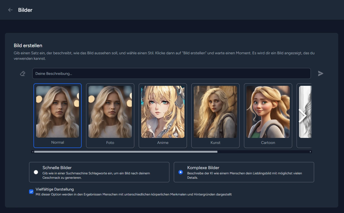Select the Normal style thumbnail
The image size is (344, 213).
pos(58,115)
